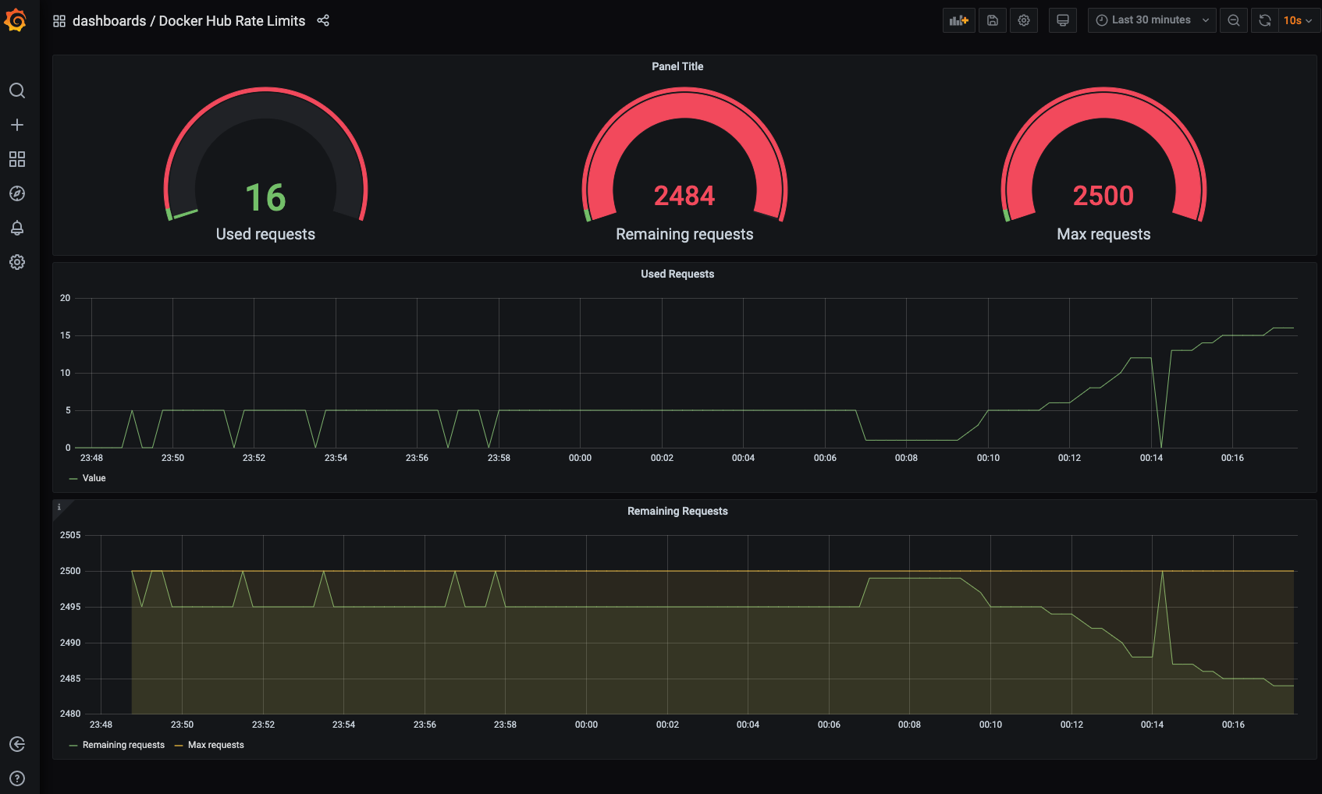Open the Panel Title header menu
Image resolution: width=1322 pixels, height=794 pixels.
(x=677, y=66)
